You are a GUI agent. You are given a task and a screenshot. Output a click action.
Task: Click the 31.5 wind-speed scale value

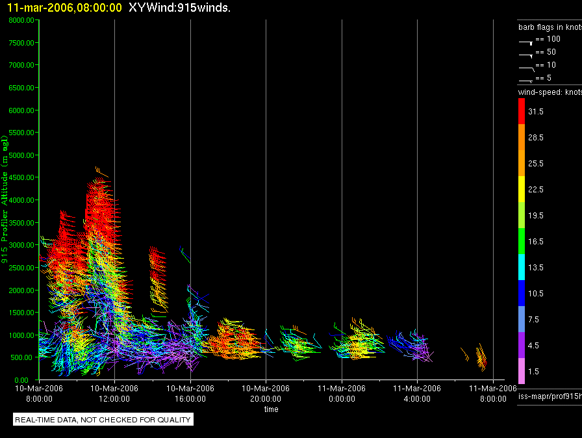click(536, 112)
